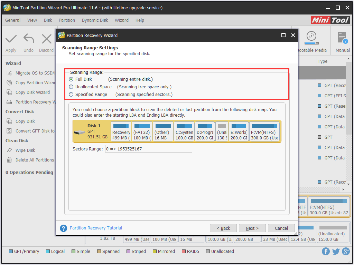The width and height of the screenshot is (354, 265).
Task: Click the Type column header in main window
Action: pyautogui.click(x=323, y=61)
